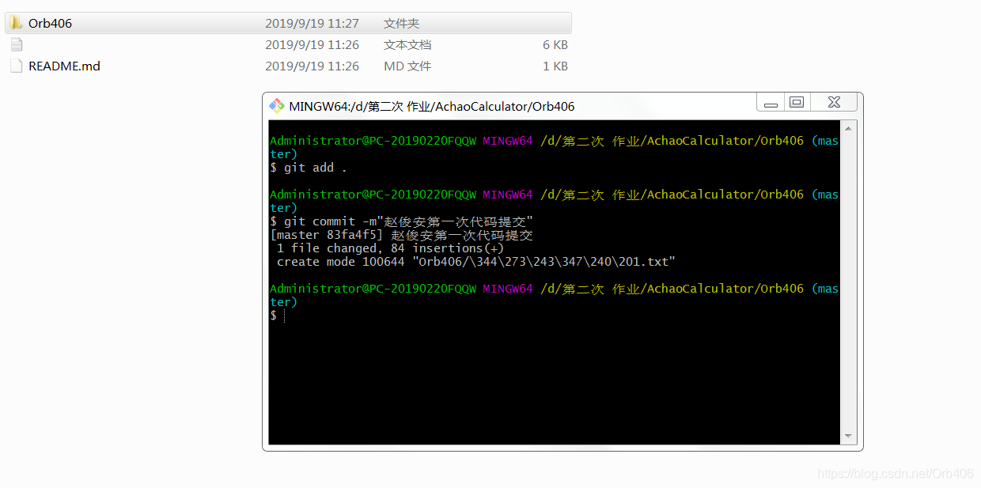Click the 6 KB size cell
The width and height of the screenshot is (981, 488).
coord(555,45)
